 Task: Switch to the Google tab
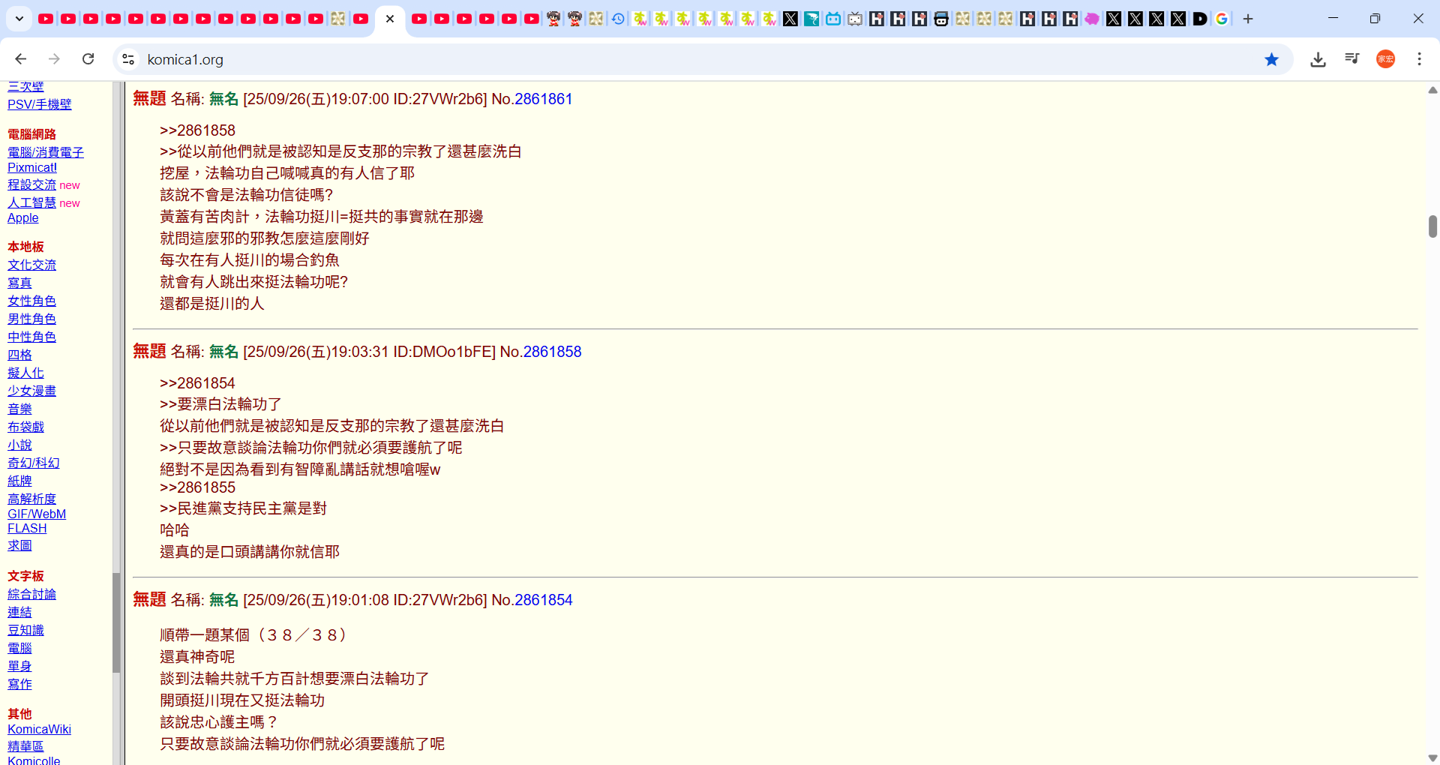1222,19
